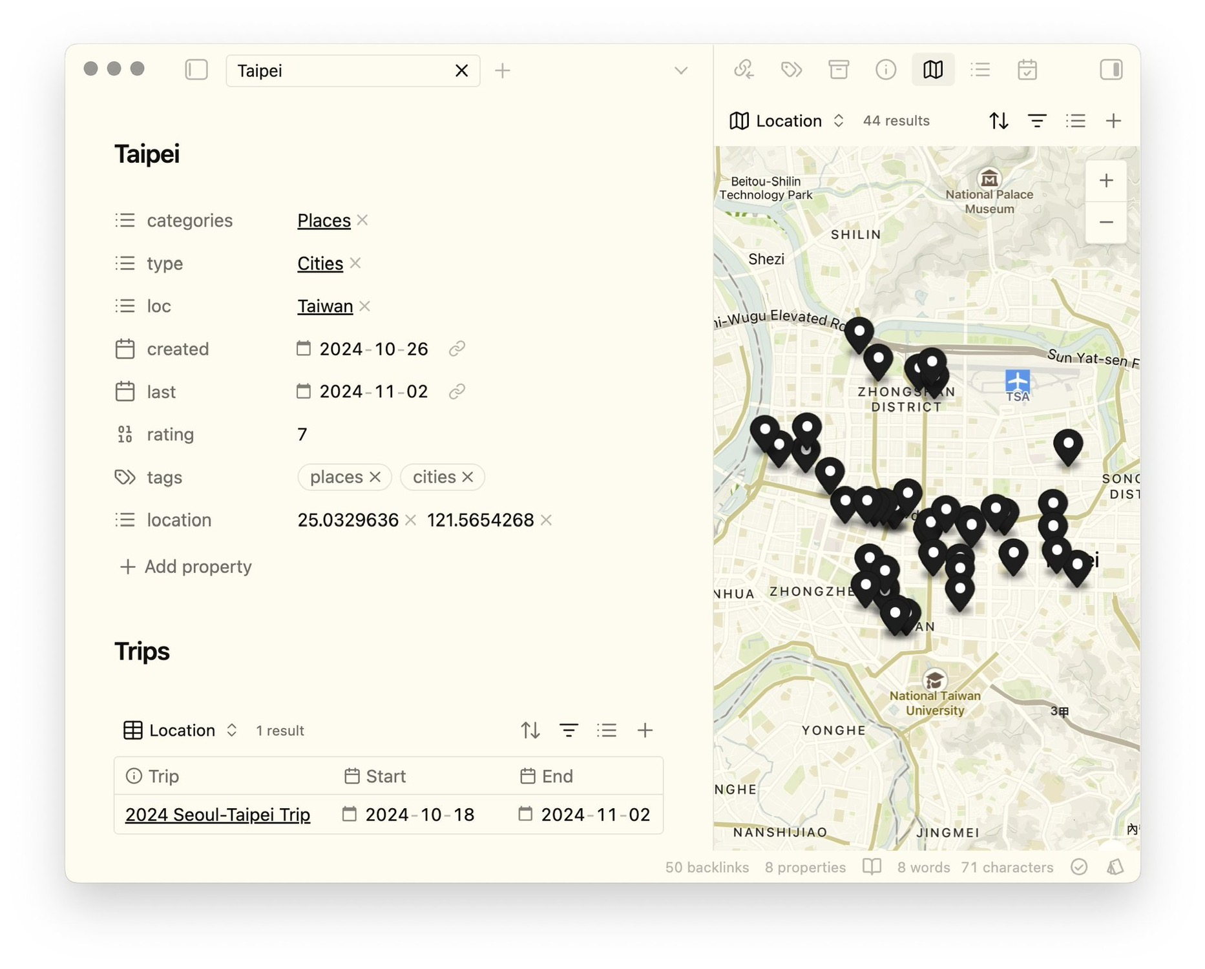This screenshot has height=969, width=1205.
Task: Open the tags panel icon
Action: click(791, 70)
